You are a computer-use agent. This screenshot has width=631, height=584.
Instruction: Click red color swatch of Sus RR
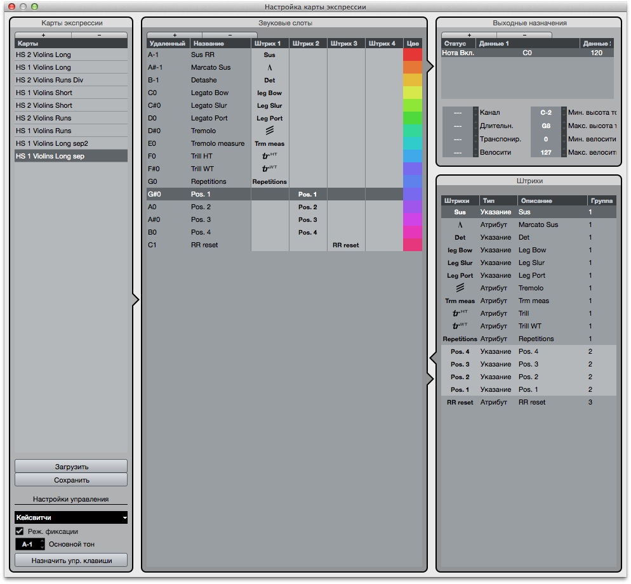coord(413,55)
